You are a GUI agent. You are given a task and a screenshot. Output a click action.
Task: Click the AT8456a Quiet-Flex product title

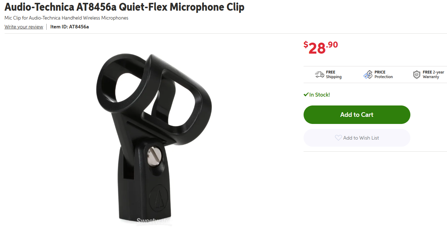click(x=125, y=7)
